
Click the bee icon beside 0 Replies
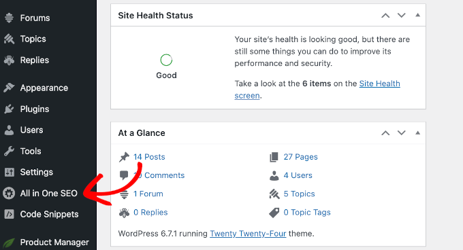[124, 213]
